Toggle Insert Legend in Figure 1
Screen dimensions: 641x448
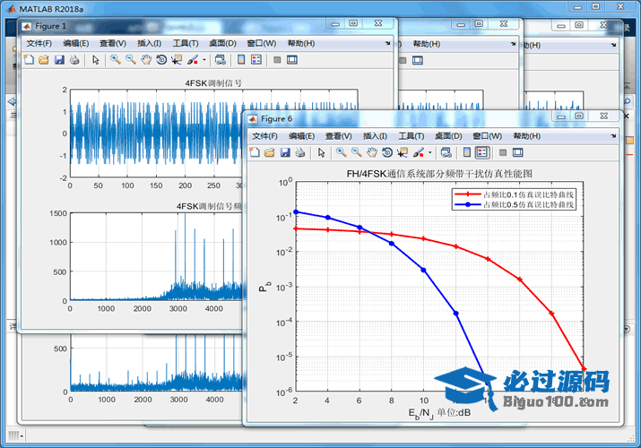(x=256, y=60)
